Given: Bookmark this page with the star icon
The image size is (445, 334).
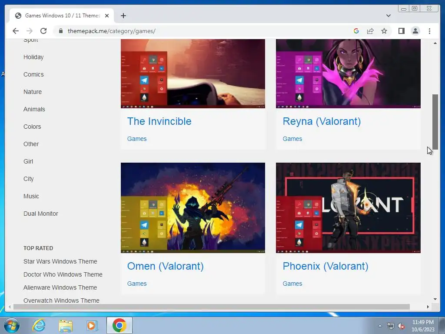Looking at the screenshot, I should click(x=384, y=31).
